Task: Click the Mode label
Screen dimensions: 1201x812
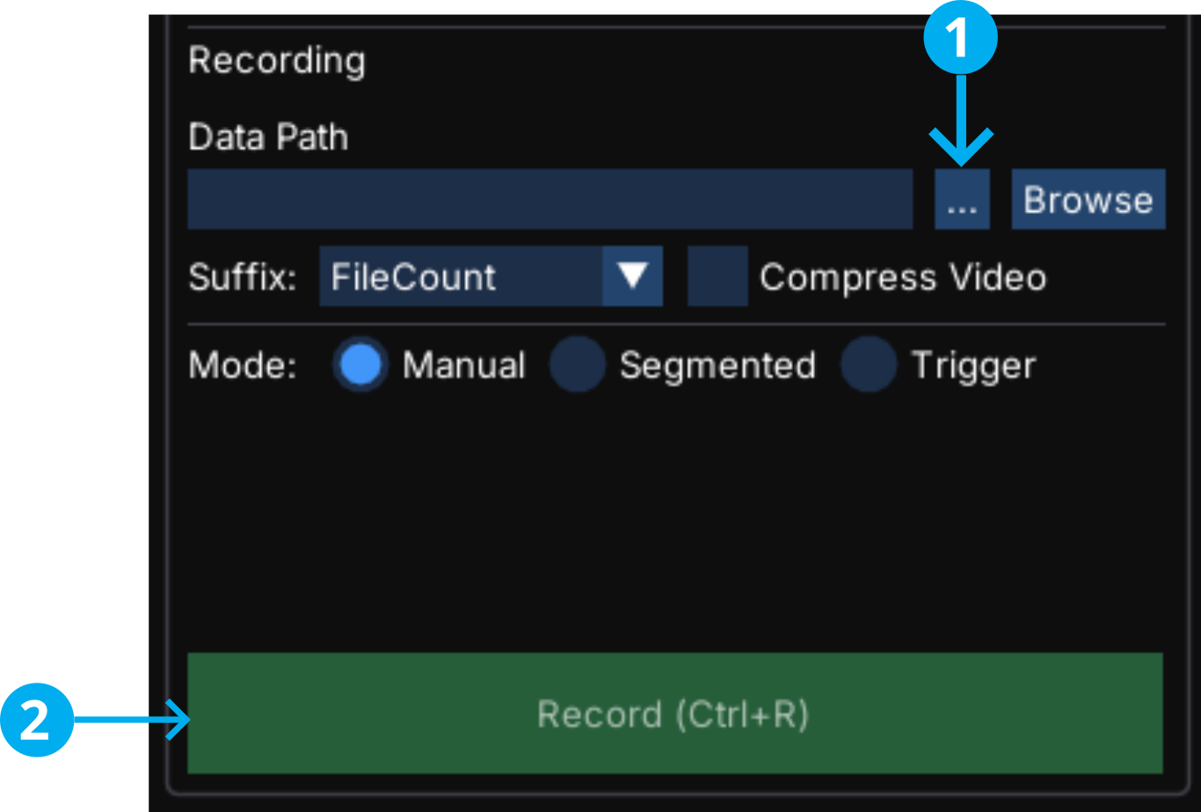Action: [x=243, y=366]
